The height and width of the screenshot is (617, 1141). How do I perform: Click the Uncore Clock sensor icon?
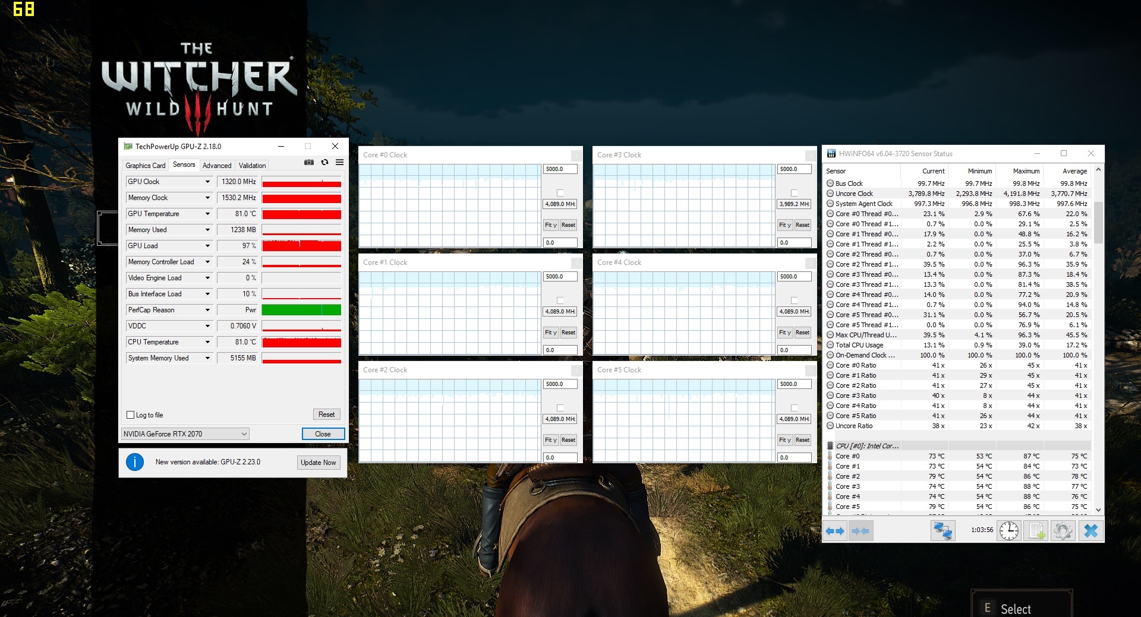(830, 194)
